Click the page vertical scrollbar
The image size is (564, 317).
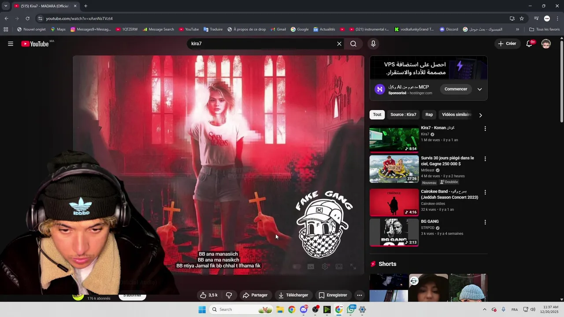point(561,81)
